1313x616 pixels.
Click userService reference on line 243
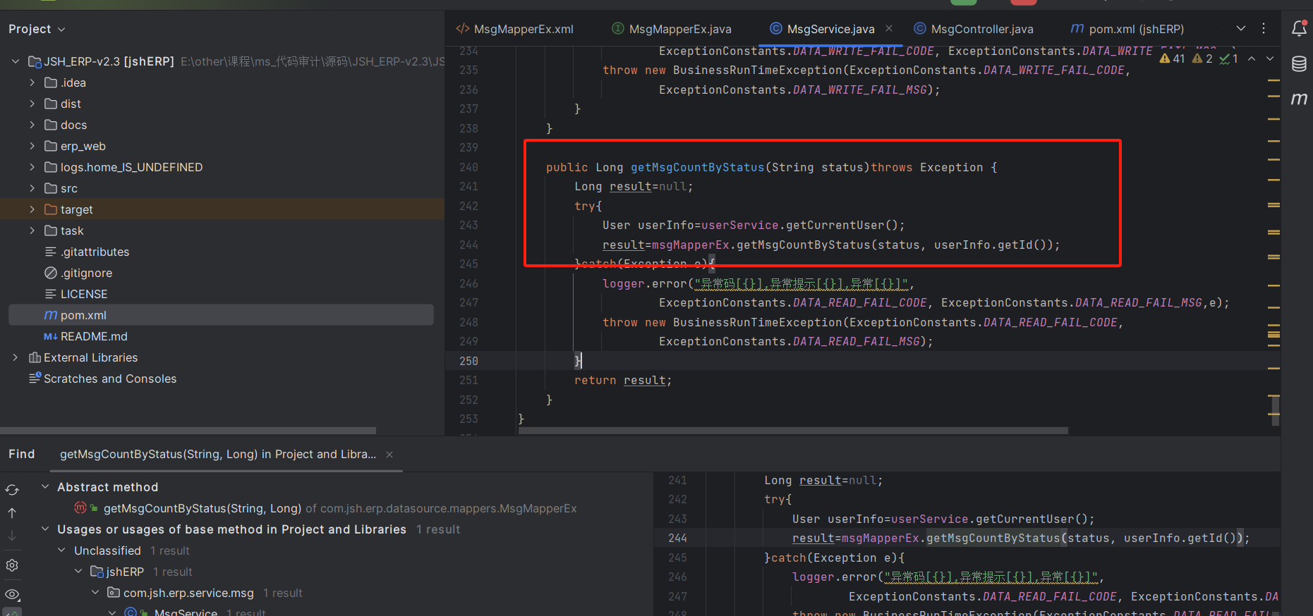739,225
